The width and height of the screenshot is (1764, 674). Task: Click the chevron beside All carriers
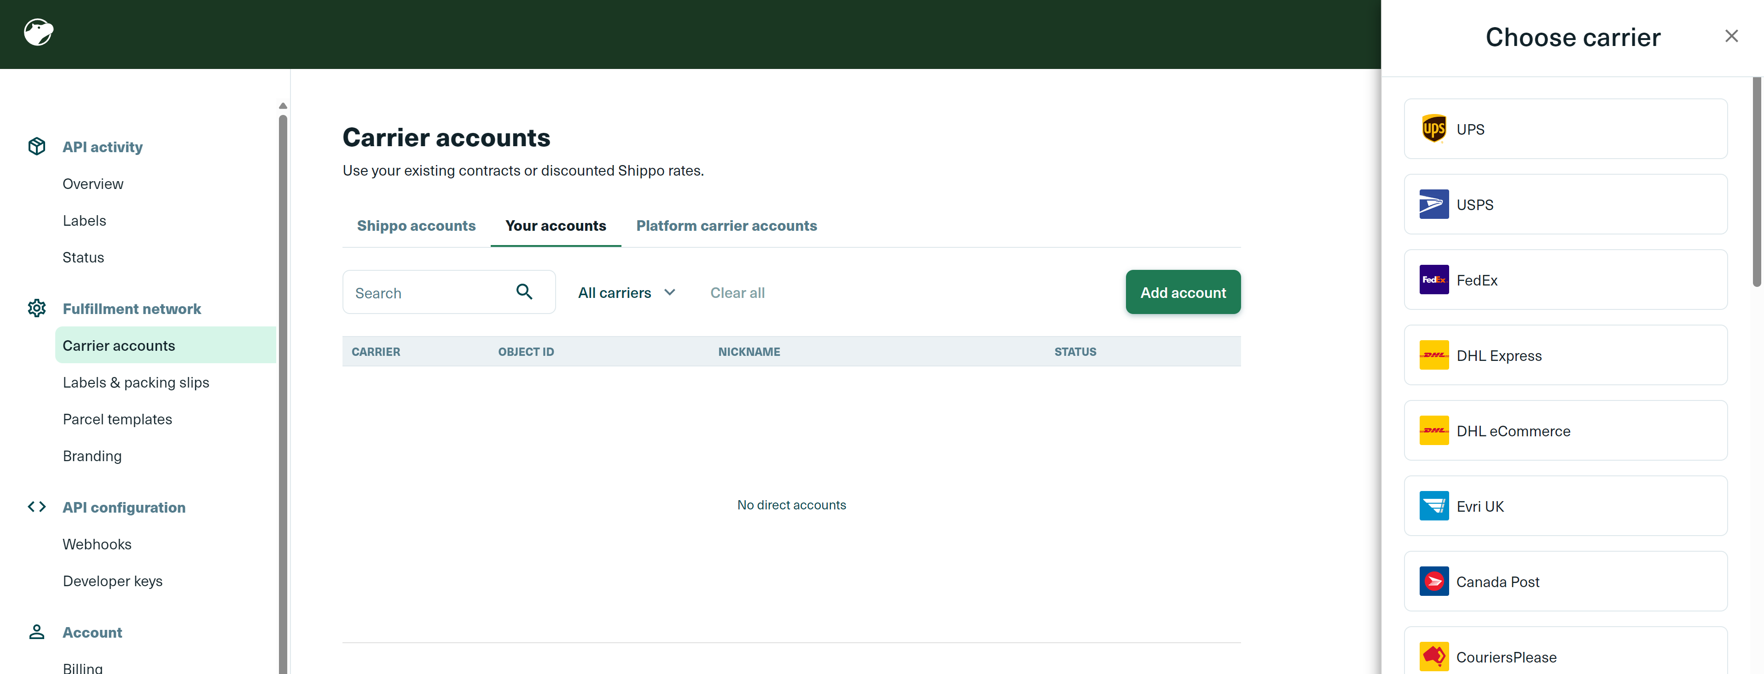pos(670,293)
